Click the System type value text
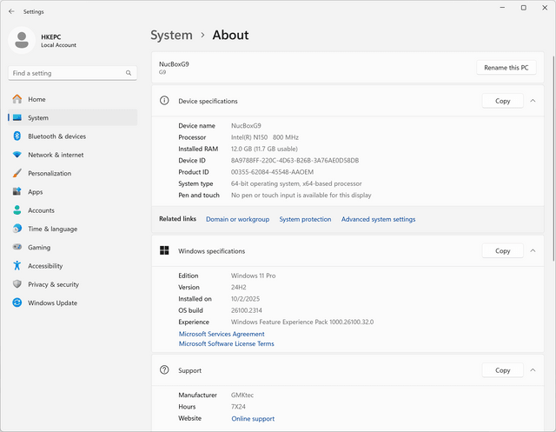 point(296,183)
